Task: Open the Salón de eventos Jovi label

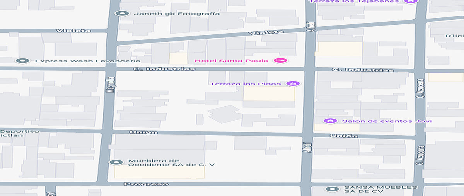Action: [x=387, y=121]
